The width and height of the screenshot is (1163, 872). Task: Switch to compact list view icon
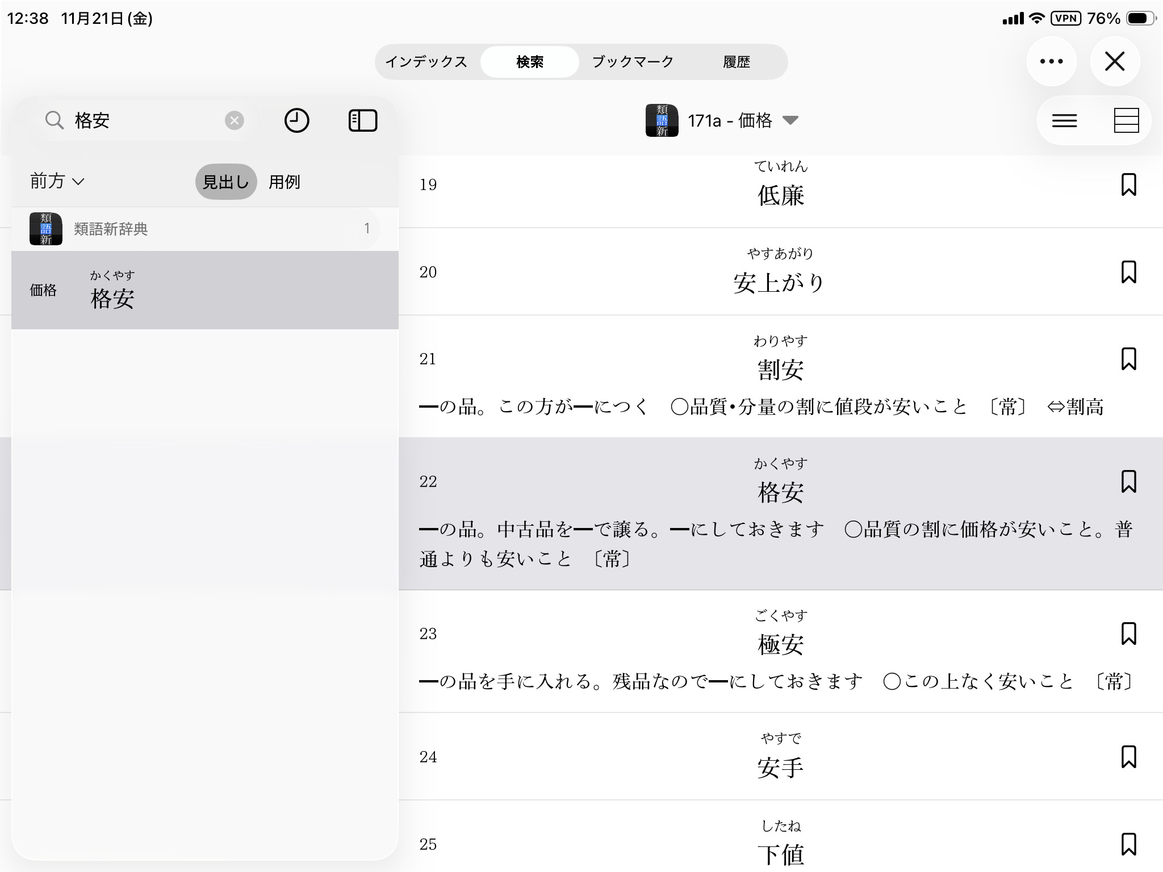pyautogui.click(x=1064, y=120)
